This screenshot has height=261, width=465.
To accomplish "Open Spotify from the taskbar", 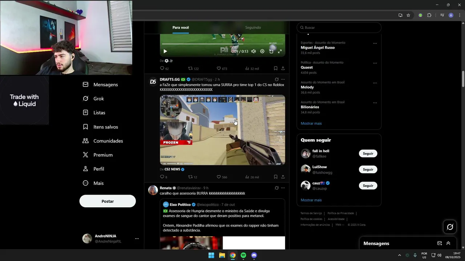I will pyautogui.click(x=243, y=255).
